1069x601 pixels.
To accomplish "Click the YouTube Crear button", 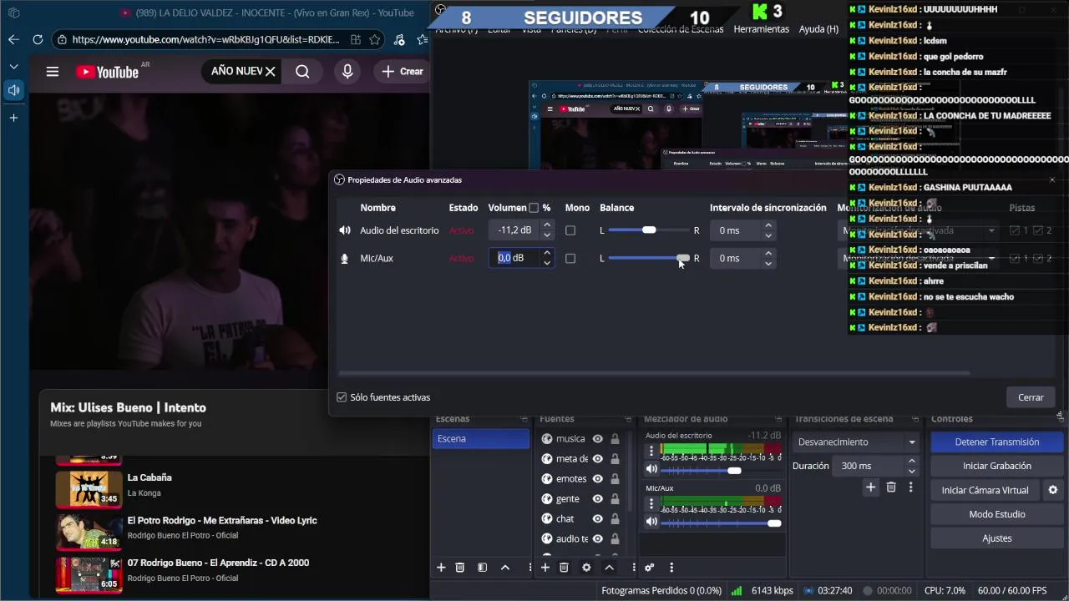I will click(403, 72).
